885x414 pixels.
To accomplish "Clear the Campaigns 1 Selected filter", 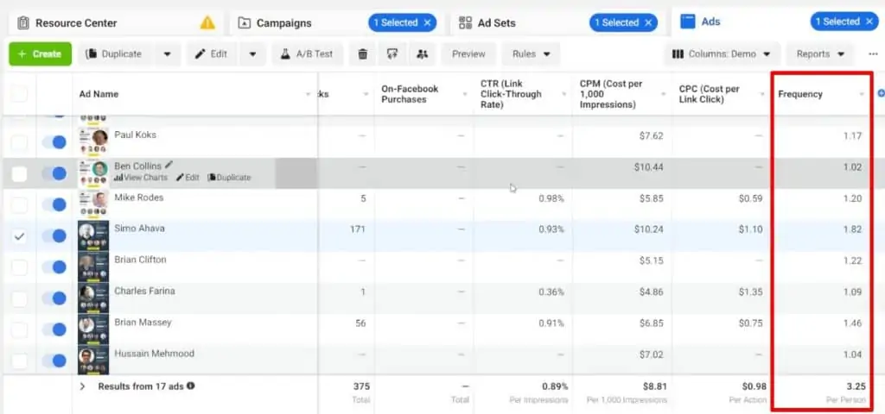I will (427, 22).
